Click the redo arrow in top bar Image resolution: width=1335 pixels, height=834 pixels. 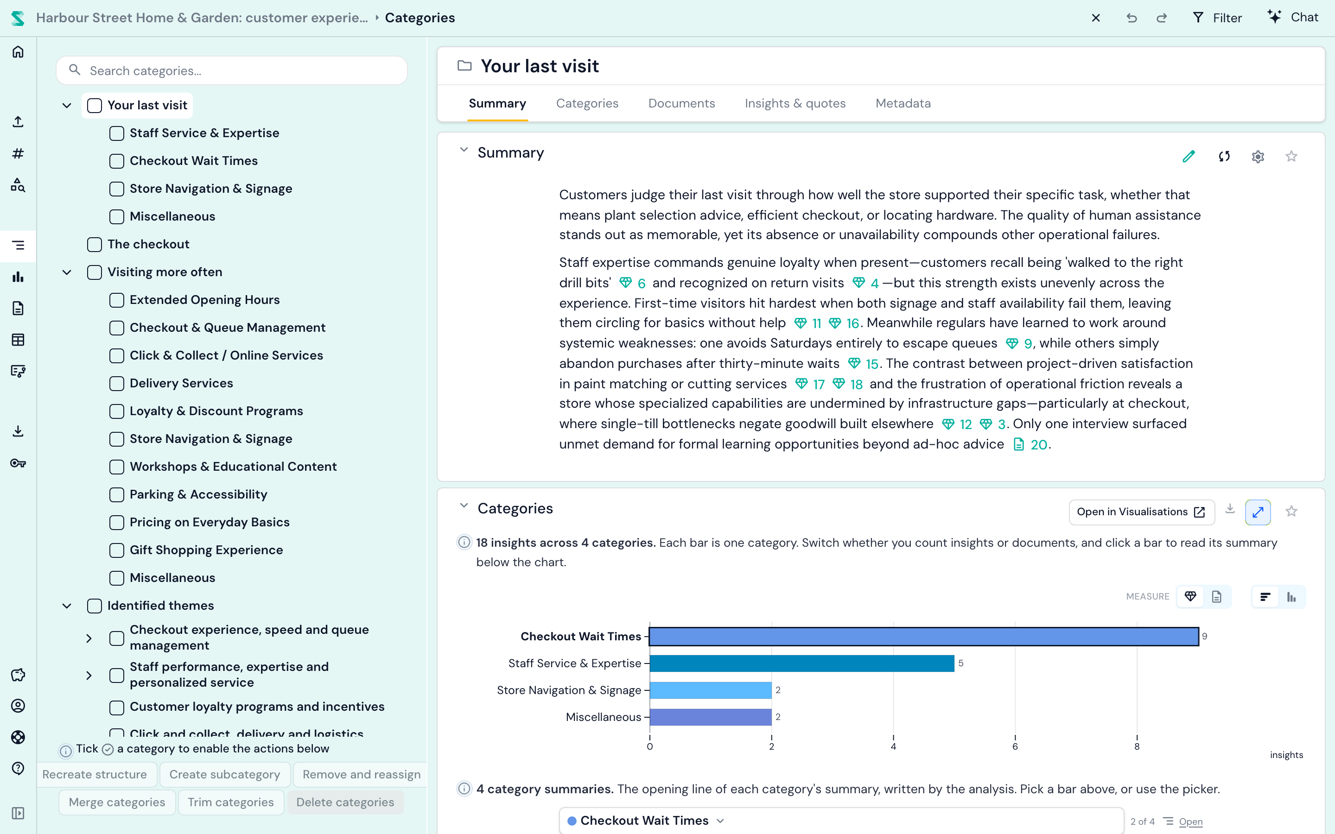pyautogui.click(x=1162, y=18)
